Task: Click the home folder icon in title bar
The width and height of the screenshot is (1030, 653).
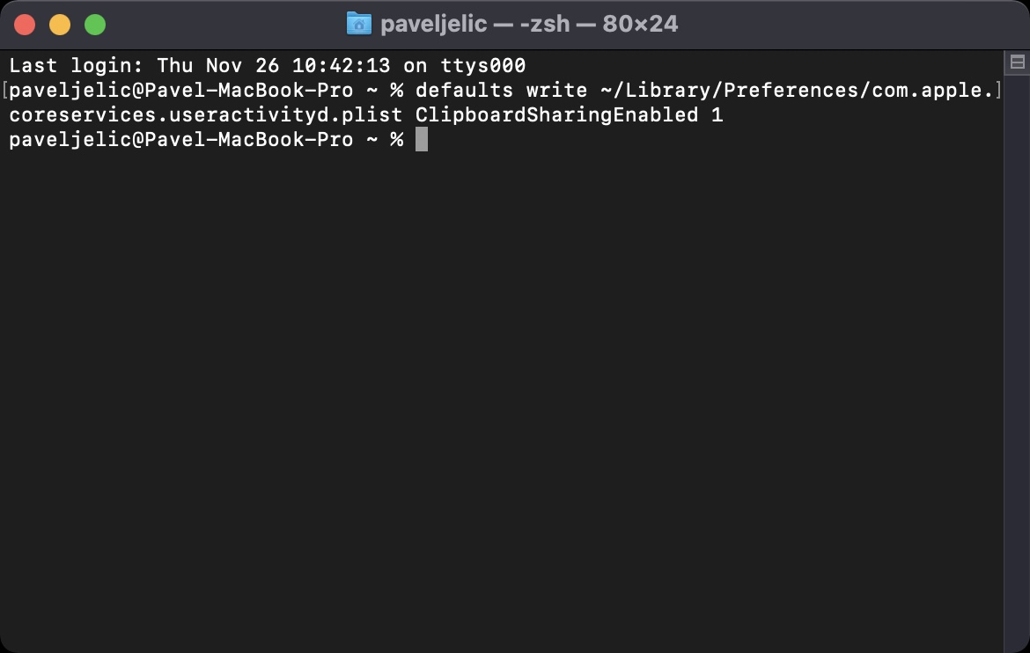Action: click(x=358, y=24)
